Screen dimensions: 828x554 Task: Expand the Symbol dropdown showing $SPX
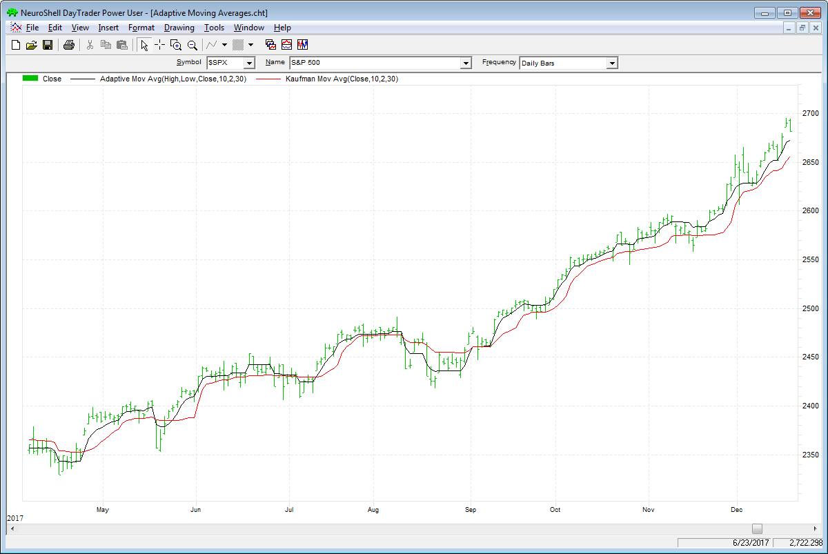point(250,63)
